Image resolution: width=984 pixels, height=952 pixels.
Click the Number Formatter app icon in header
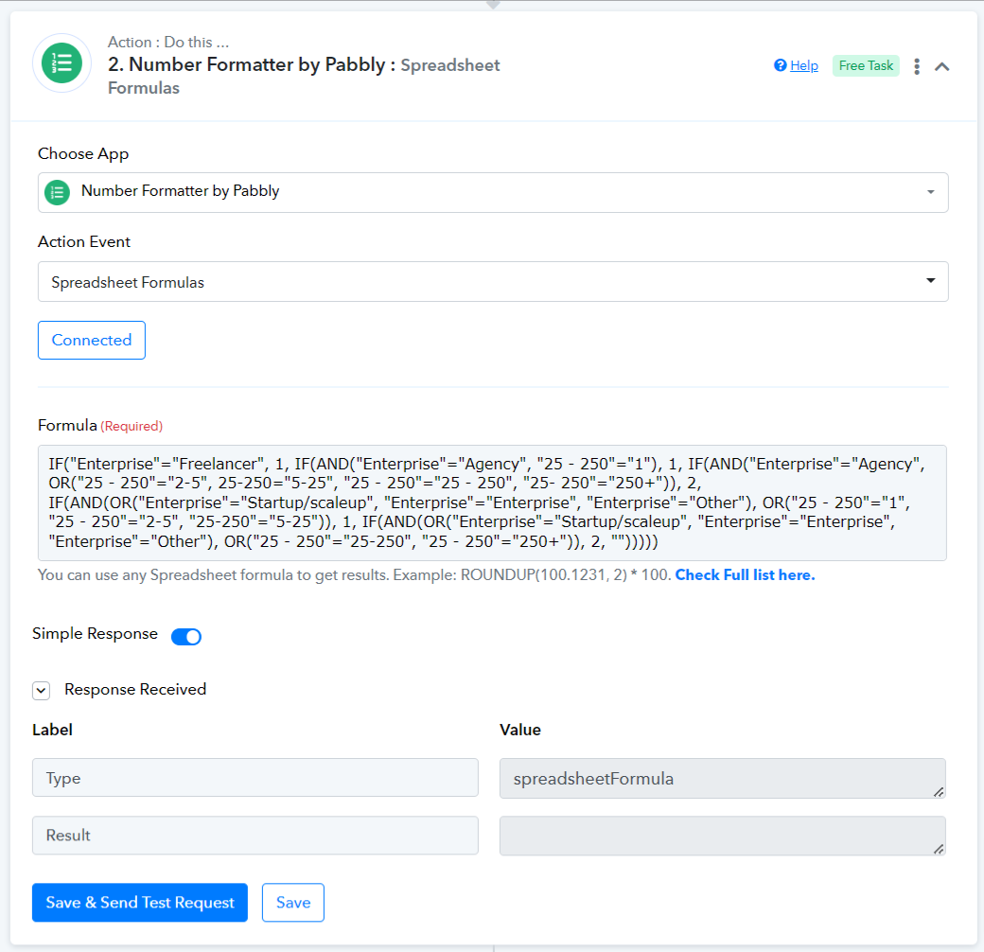click(61, 63)
